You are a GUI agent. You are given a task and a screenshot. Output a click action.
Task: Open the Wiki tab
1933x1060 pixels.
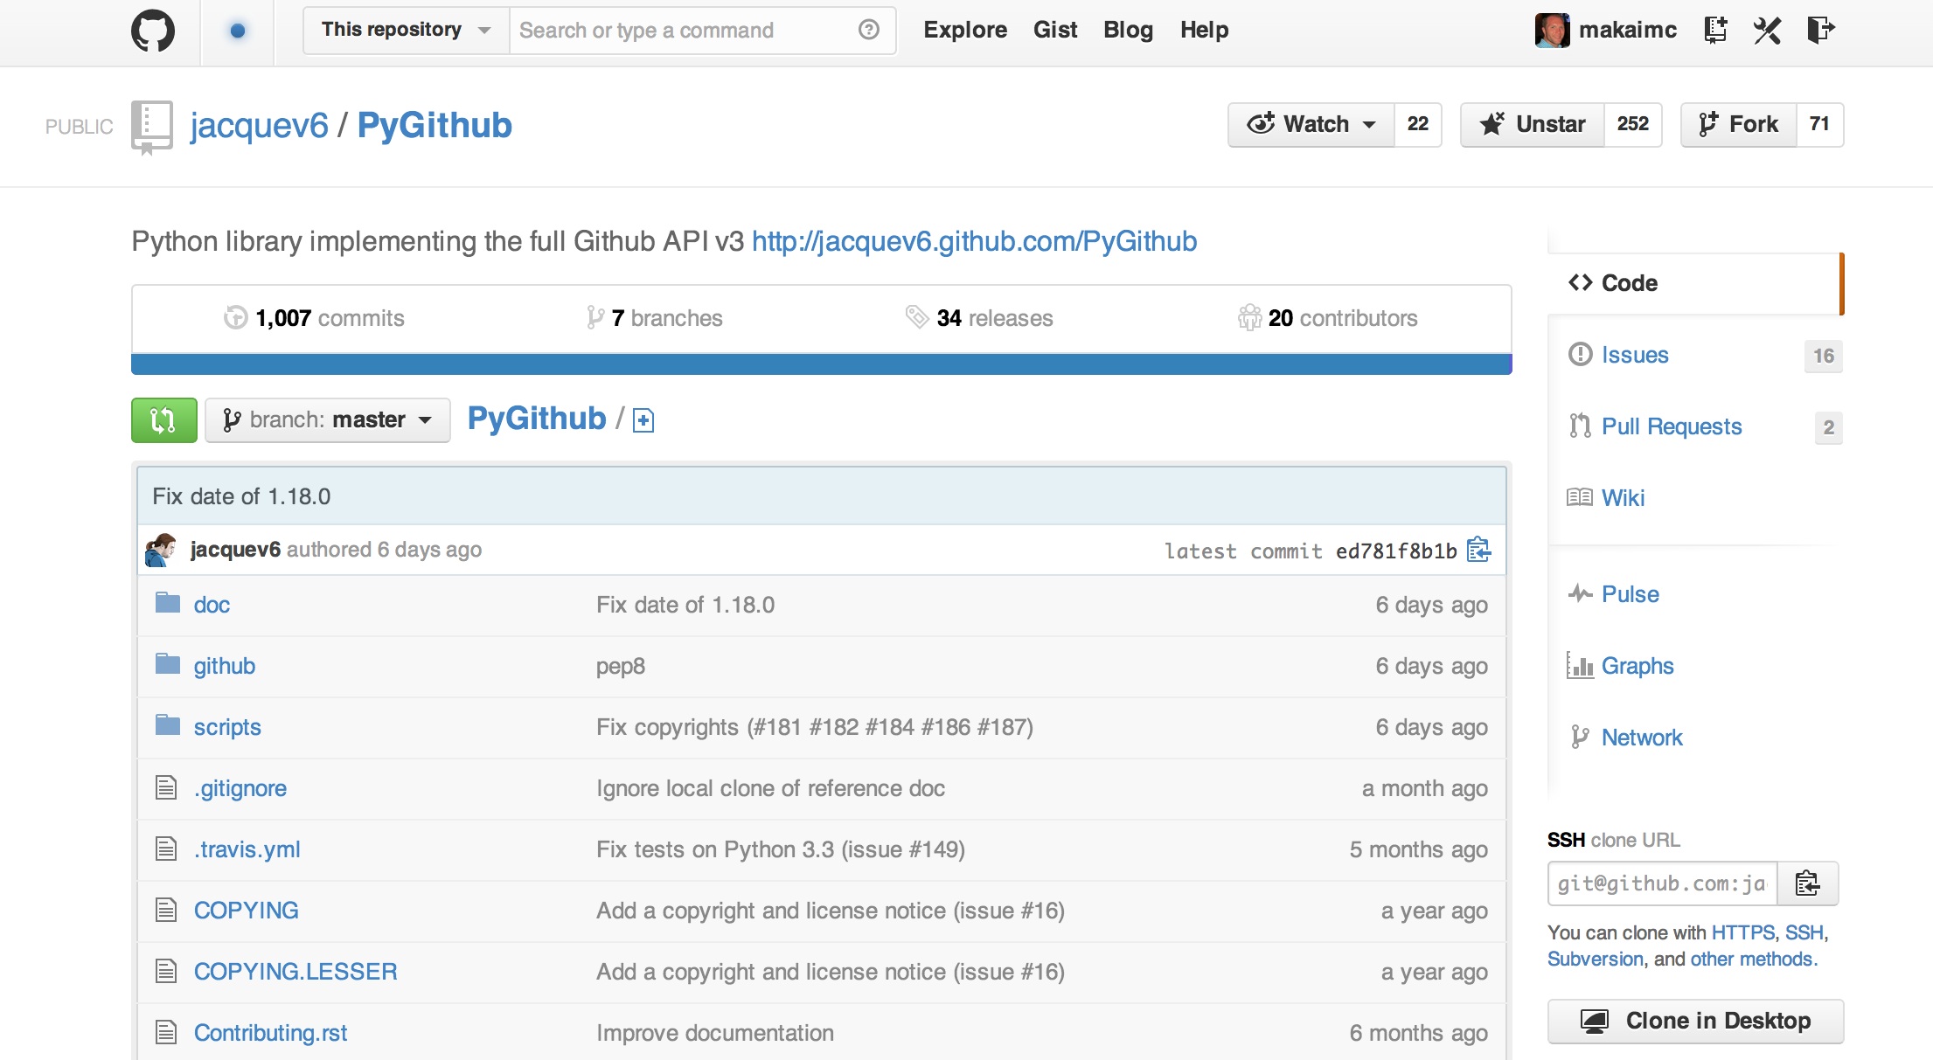click(x=1623, y=497)
